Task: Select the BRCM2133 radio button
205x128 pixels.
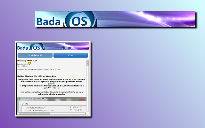Action: (x=70, y=108)
